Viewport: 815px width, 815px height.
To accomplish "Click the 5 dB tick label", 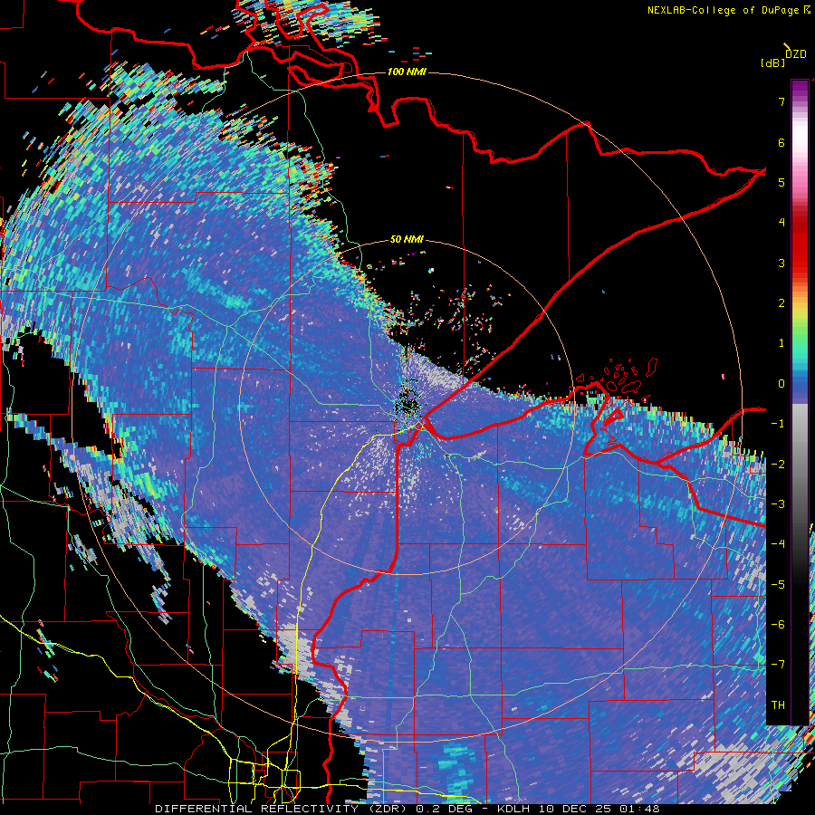I will click(x=781, y=182).
